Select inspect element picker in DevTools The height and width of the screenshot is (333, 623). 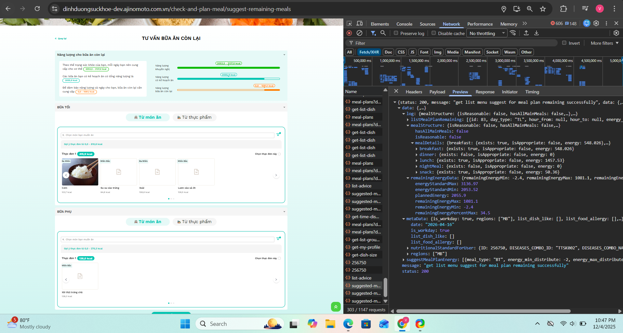point(349,23)
